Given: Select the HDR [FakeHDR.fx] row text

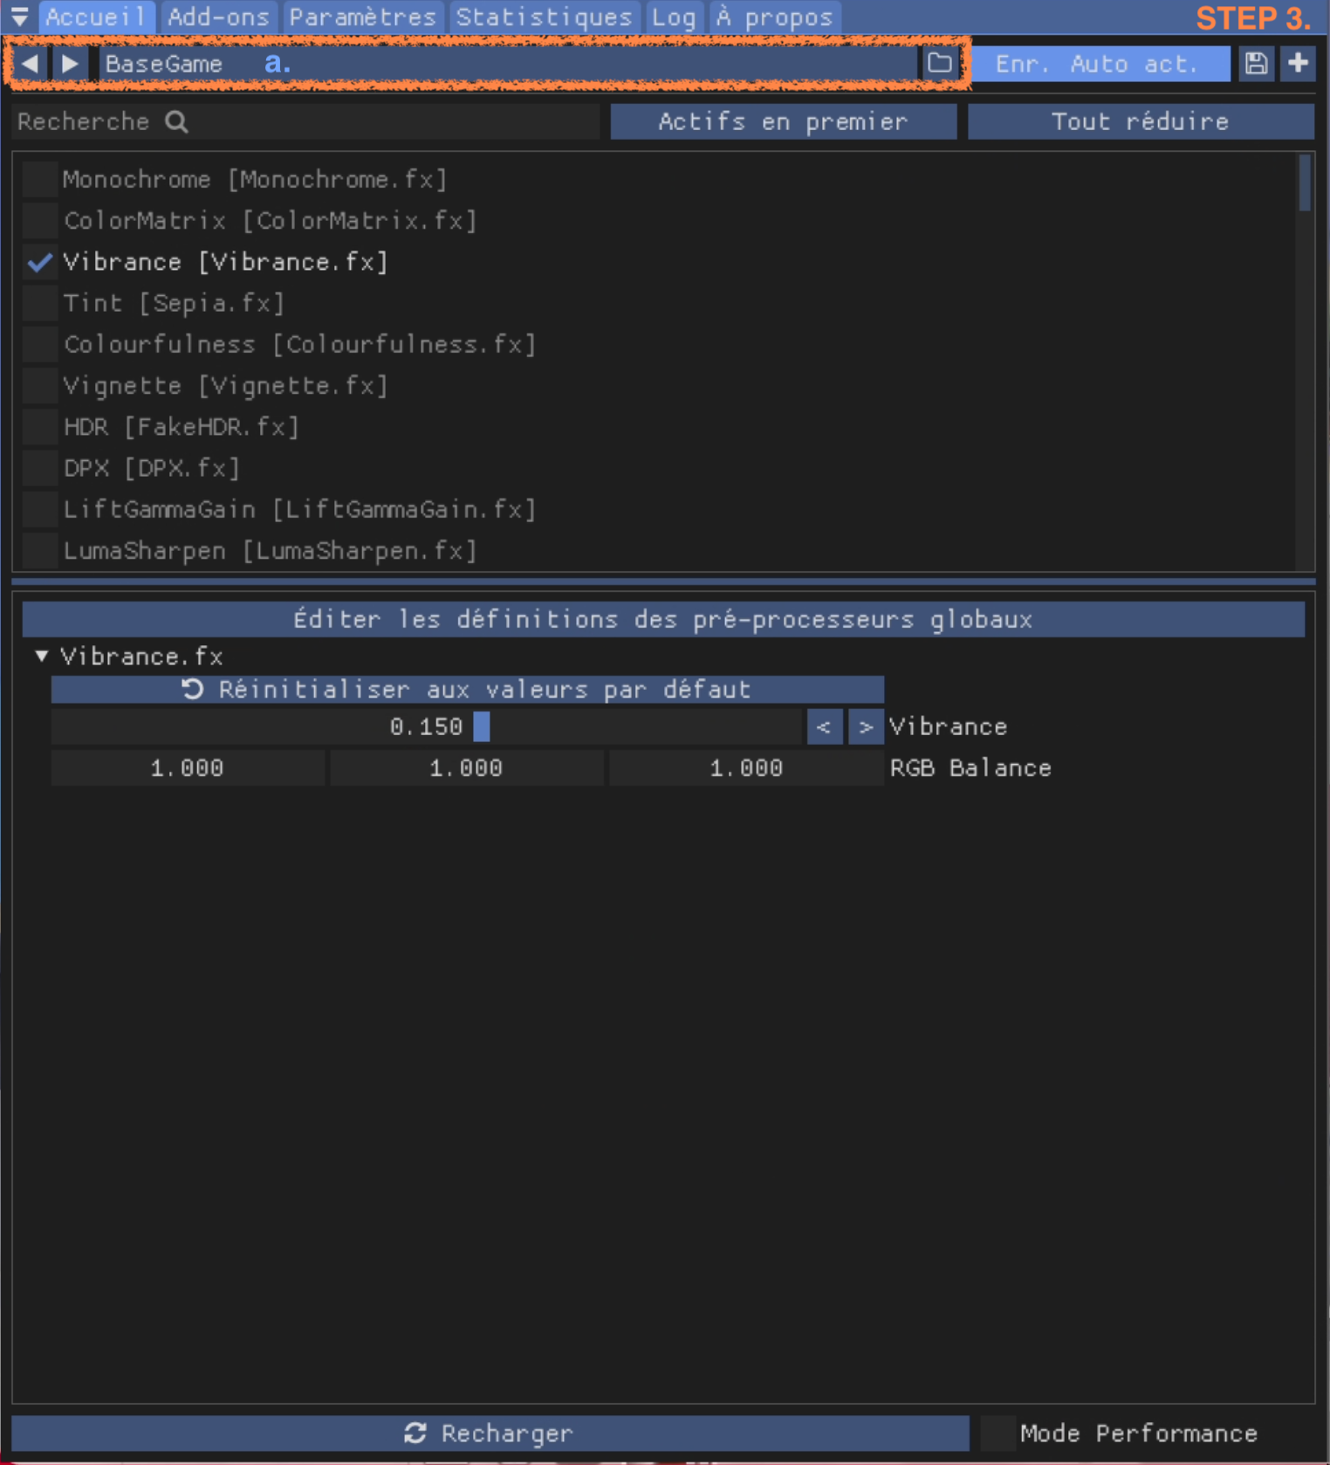Looking at the screenshot, I should tap(182, 427).
